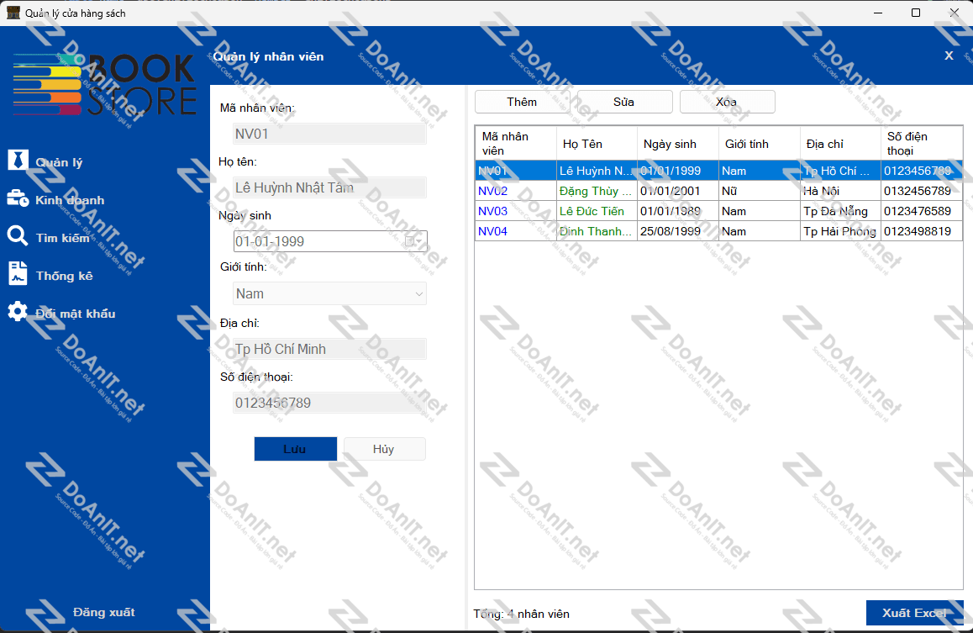Open the Thống kê menu
Screen dimensions: 973x633
(64, 277)
